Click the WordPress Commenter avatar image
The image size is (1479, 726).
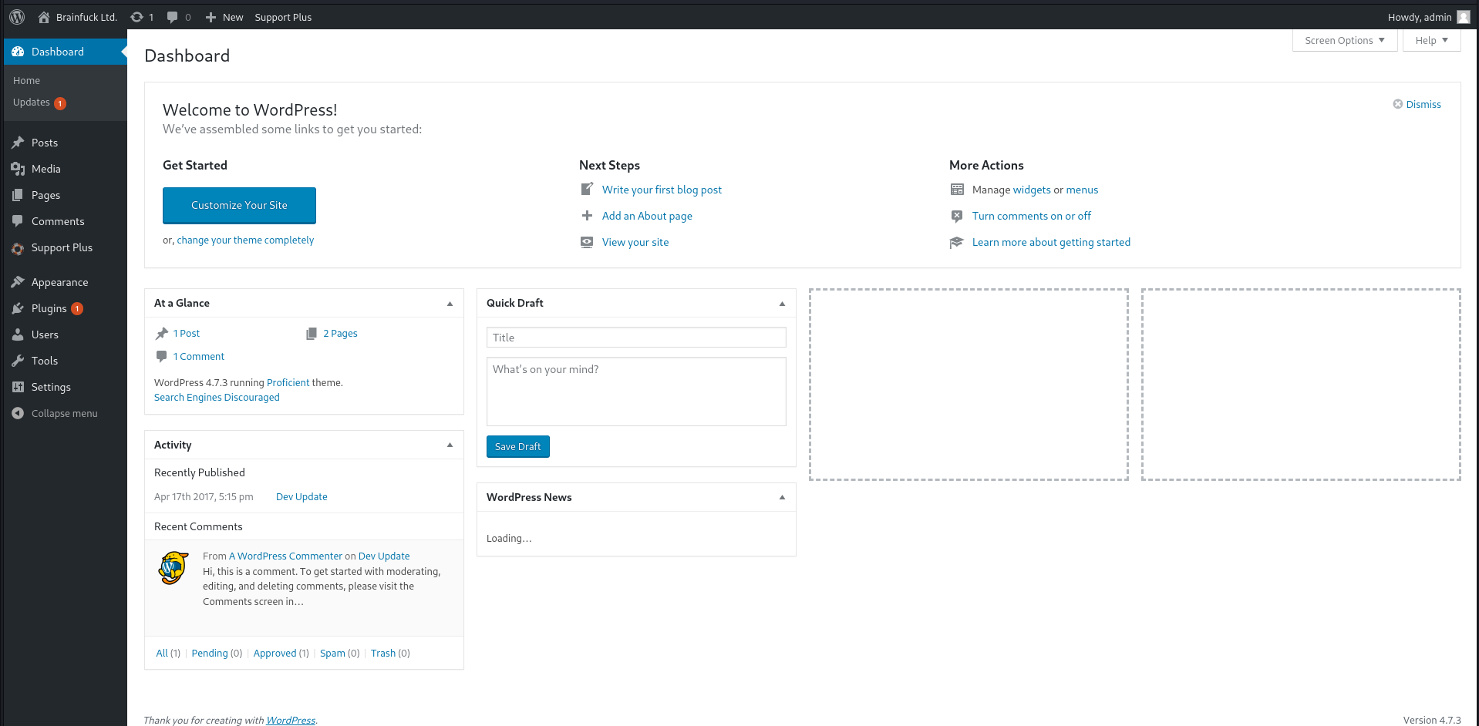[174, 568]
